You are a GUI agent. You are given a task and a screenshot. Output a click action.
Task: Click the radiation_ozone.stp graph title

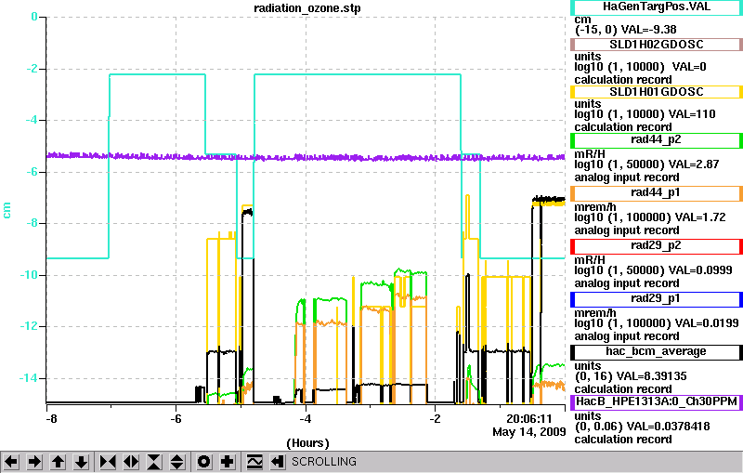click(307, 8)
